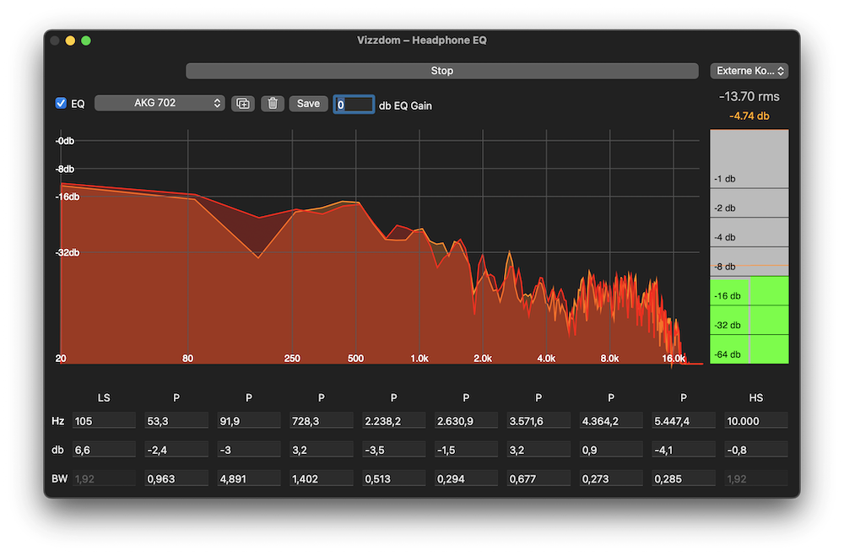Click the HS column header
844x556 pixels.
[755, 397]
